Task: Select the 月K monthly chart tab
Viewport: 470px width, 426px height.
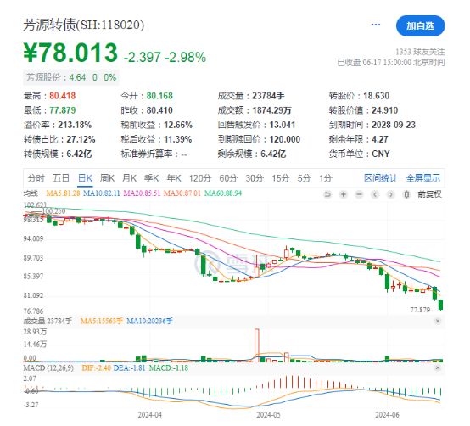Action: click(x=130, y=178)
